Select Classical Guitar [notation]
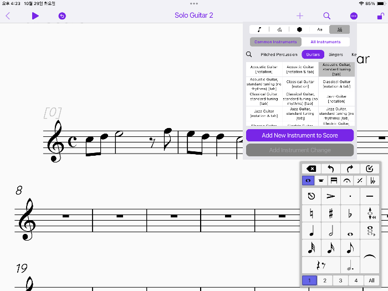This screenshot has height=291, width=388. (x=300, y=84)
